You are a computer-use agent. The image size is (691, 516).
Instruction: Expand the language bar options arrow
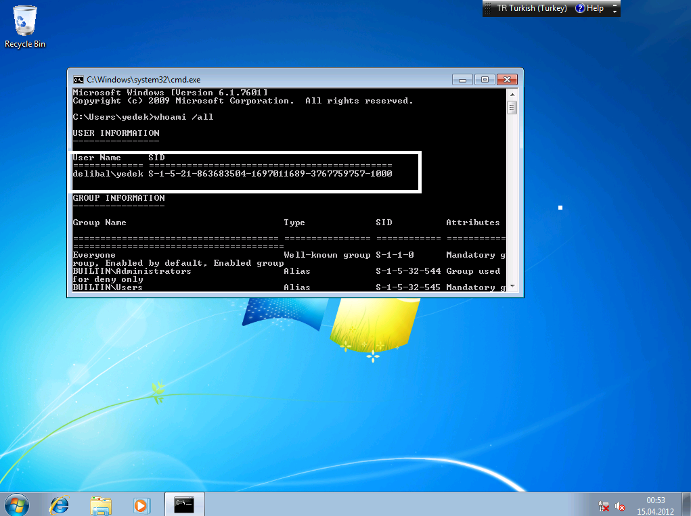pyautogui.click(x=615, y=11)
